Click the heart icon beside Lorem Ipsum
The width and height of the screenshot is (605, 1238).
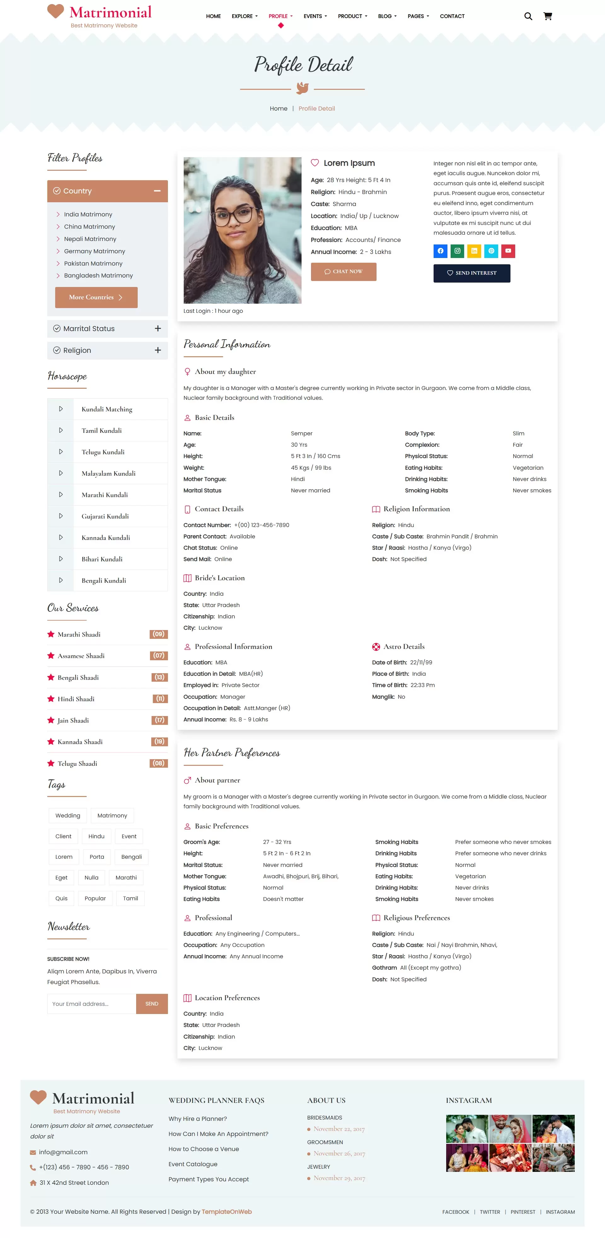(315, 163)
